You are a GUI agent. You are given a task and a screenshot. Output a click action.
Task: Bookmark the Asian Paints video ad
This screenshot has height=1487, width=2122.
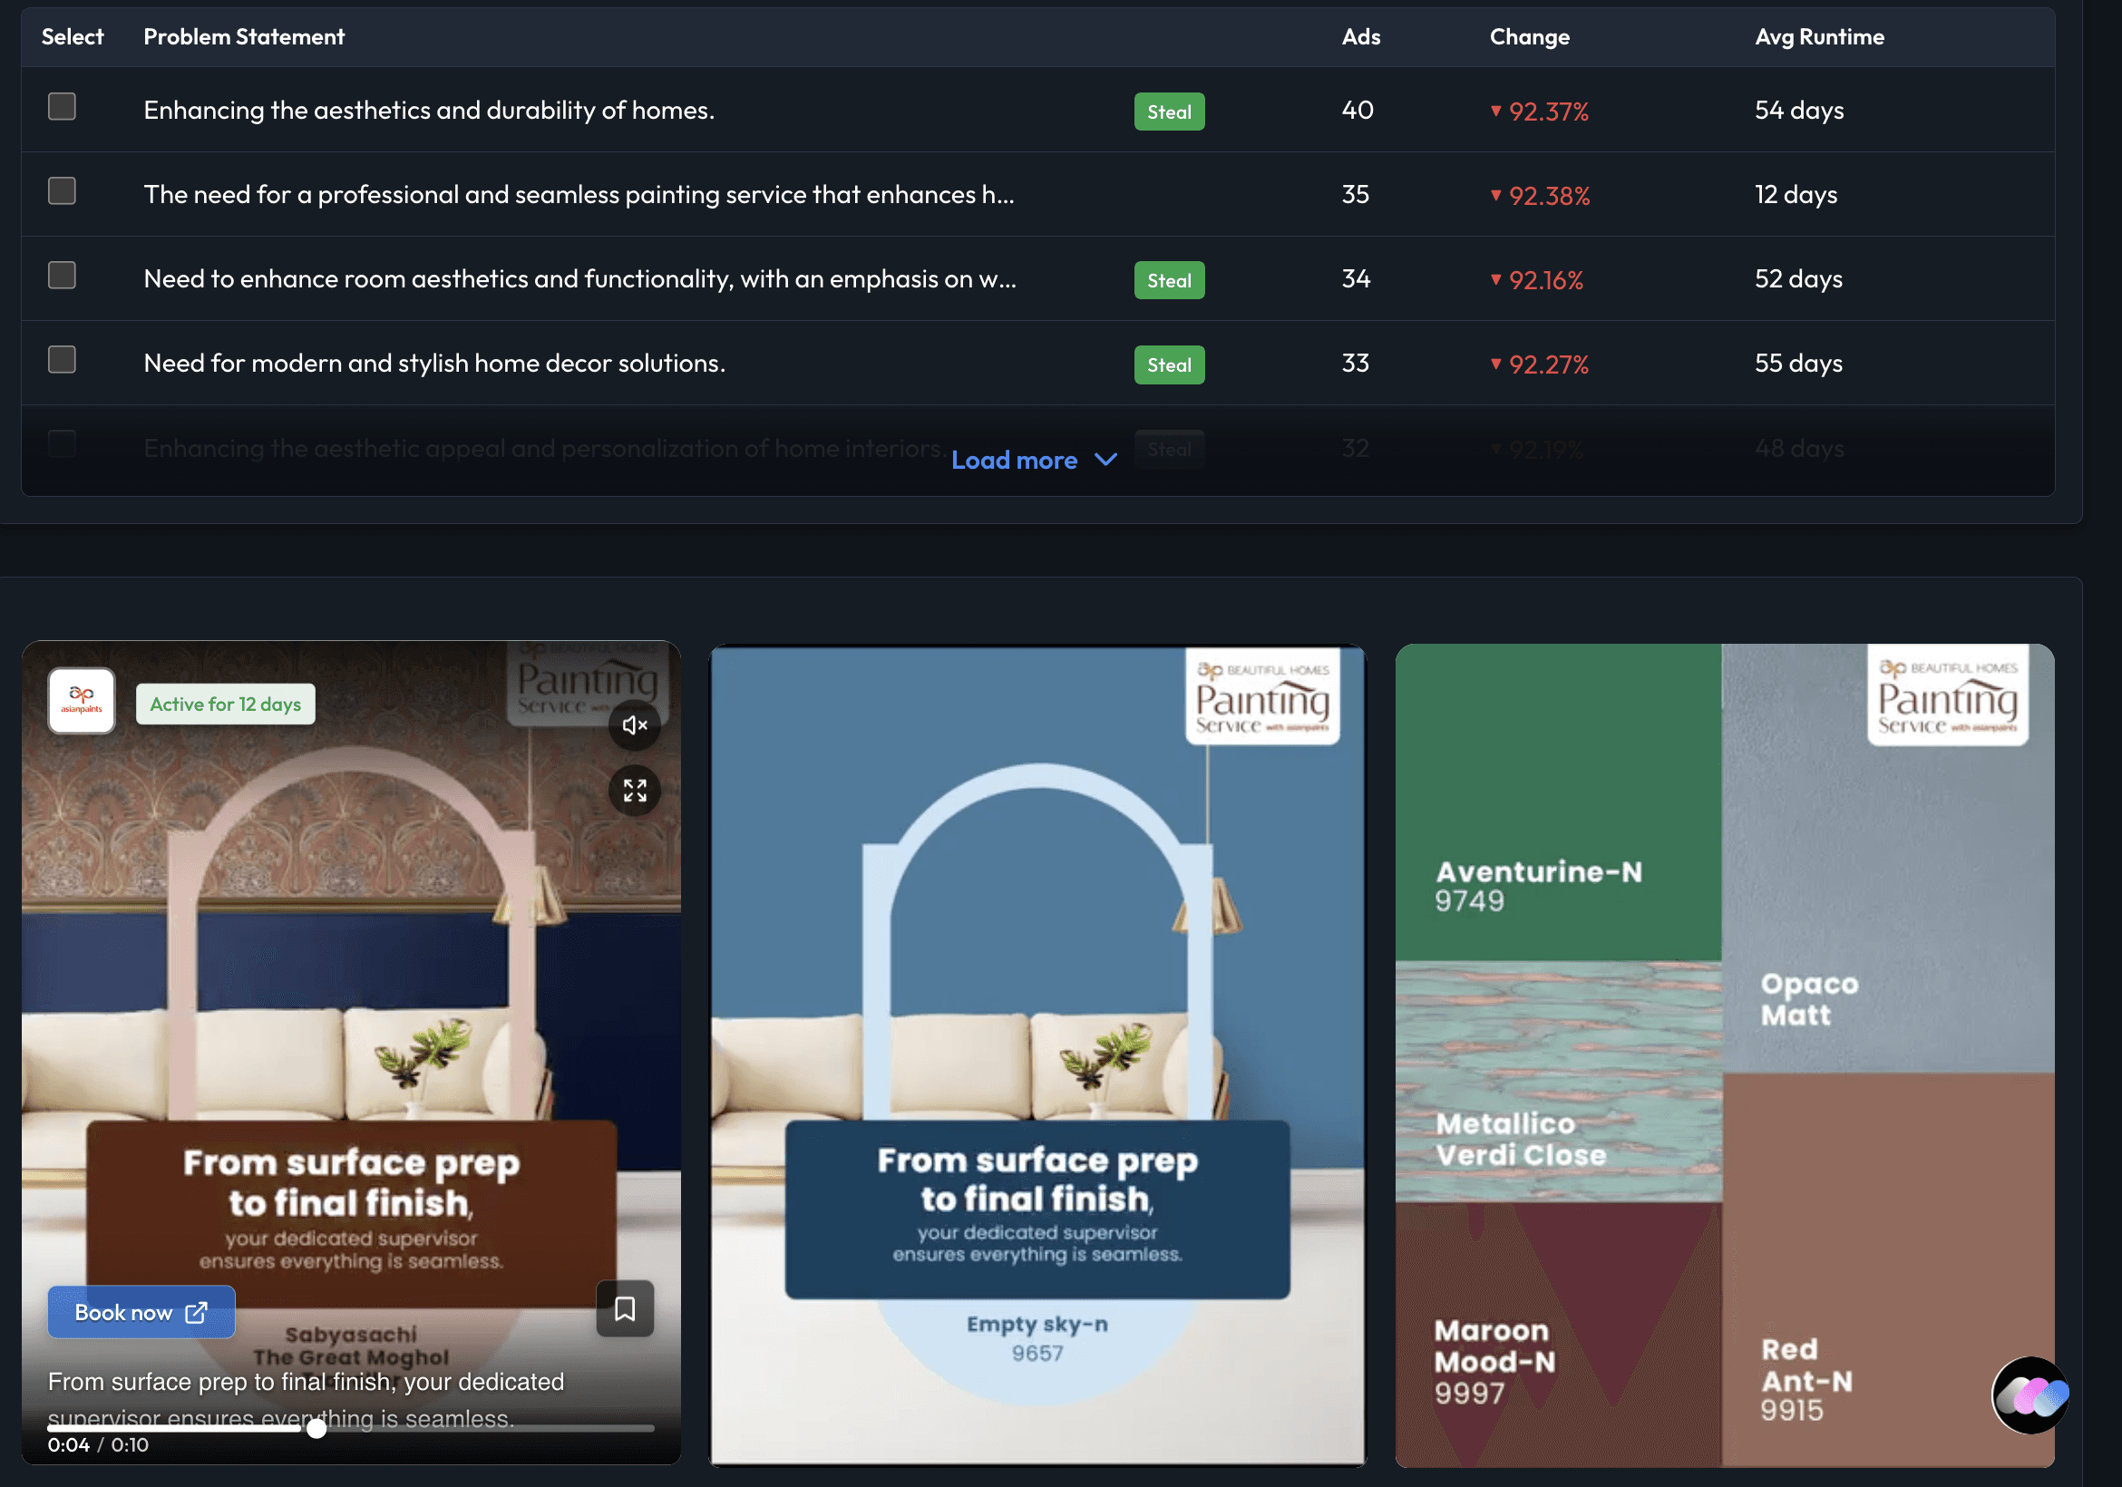tap(625, 1308)
